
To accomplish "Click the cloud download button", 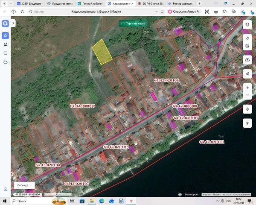I will point(247,60).
